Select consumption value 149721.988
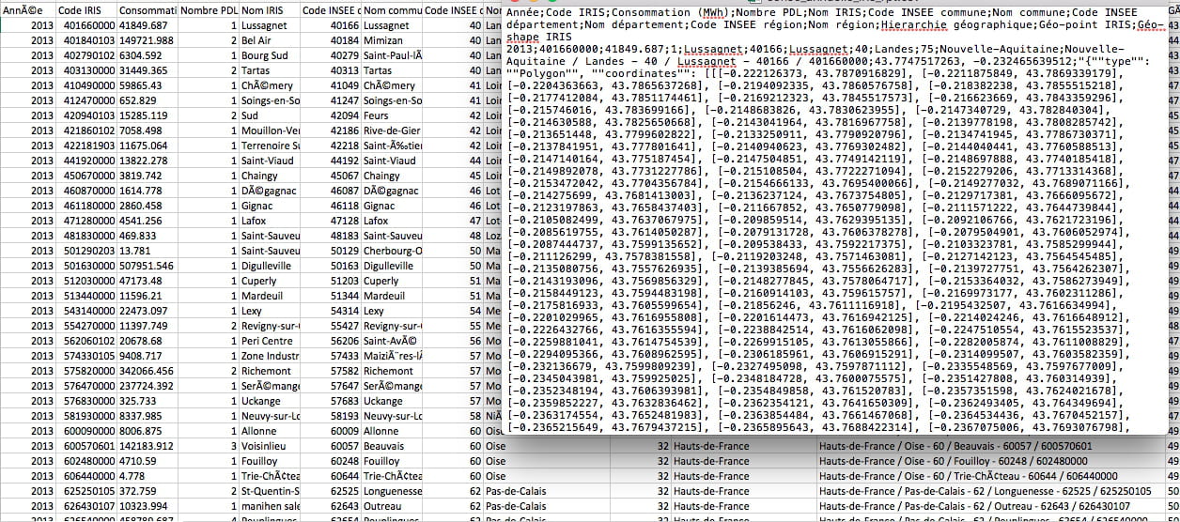Viewport: 1180px width, 522px height. pyautogui.click(x=147, y=40)
